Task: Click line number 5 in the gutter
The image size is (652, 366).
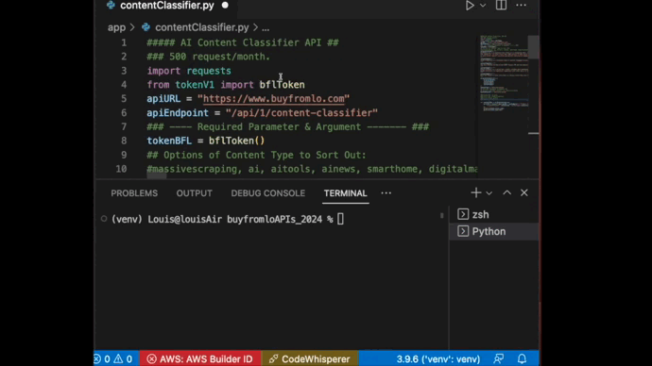Action: 124,99
